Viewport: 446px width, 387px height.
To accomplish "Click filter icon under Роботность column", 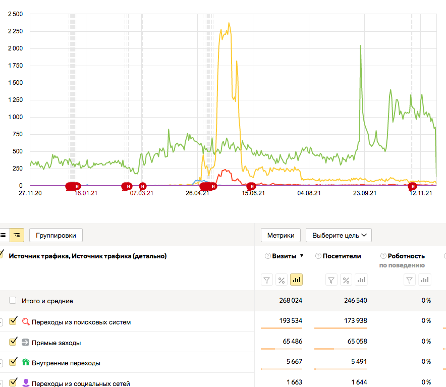I will [410, 280].
